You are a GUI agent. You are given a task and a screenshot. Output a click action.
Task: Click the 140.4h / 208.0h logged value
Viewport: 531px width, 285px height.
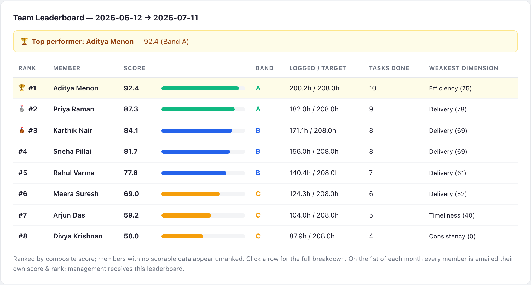(314, 173)
